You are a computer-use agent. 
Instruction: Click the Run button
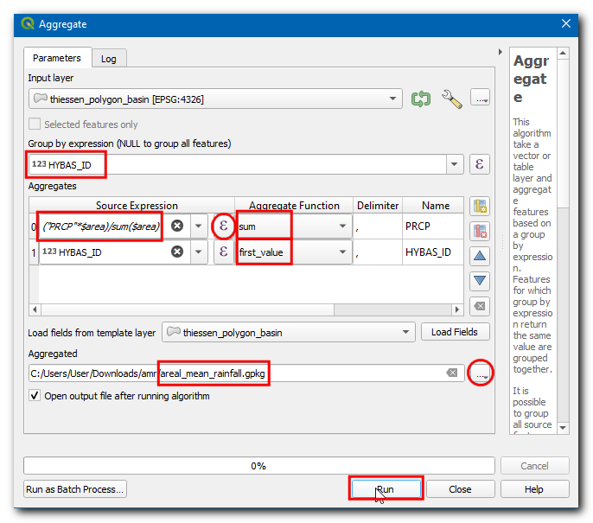pos(386,489)
